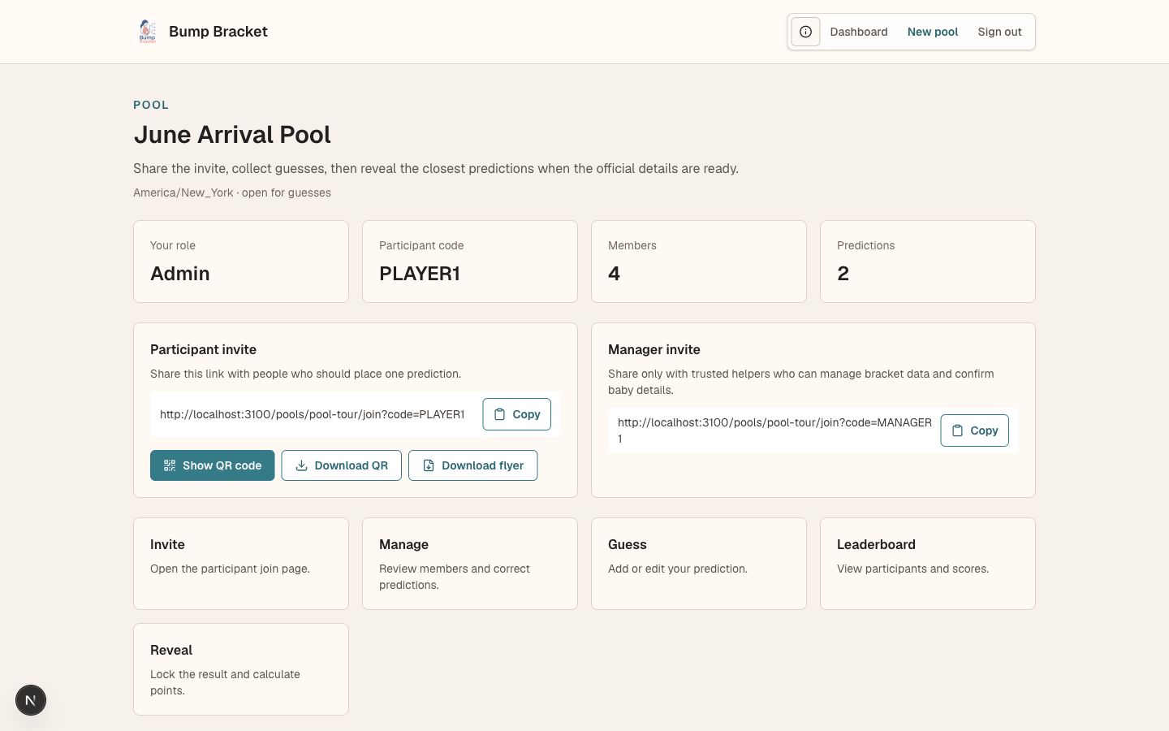Screen dimensions: 1169x731
Task: Open the Reveal card
Action: pyautogui.click(x=241, y=669)
